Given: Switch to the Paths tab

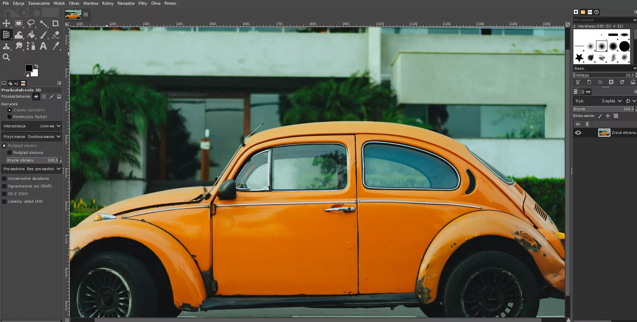Looking at the screenshot, I should [x=588, y=92].
